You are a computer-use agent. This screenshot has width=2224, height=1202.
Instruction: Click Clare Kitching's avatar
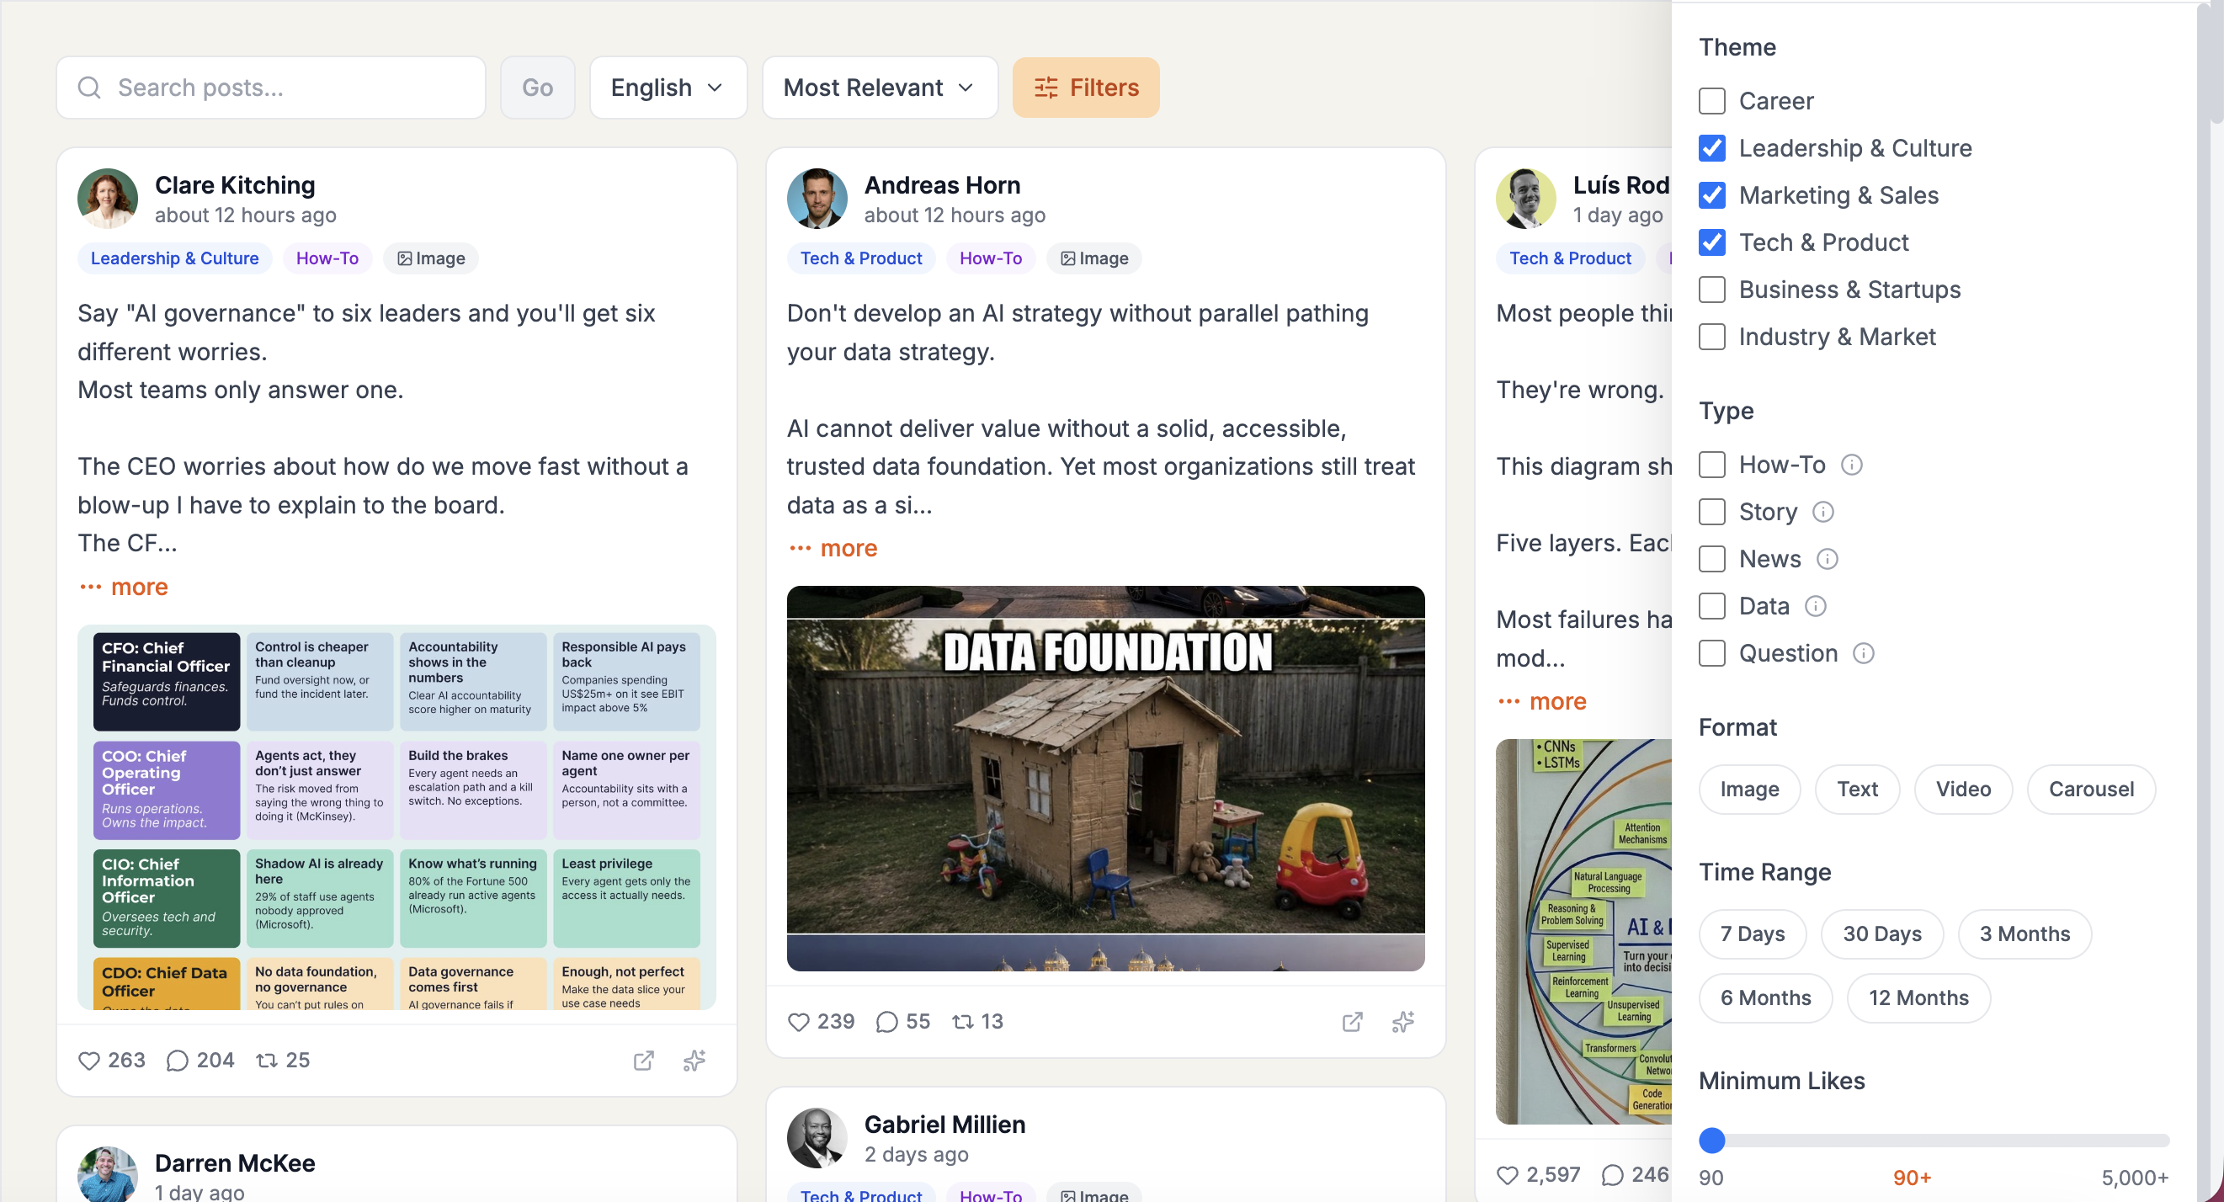coord(108,198)
